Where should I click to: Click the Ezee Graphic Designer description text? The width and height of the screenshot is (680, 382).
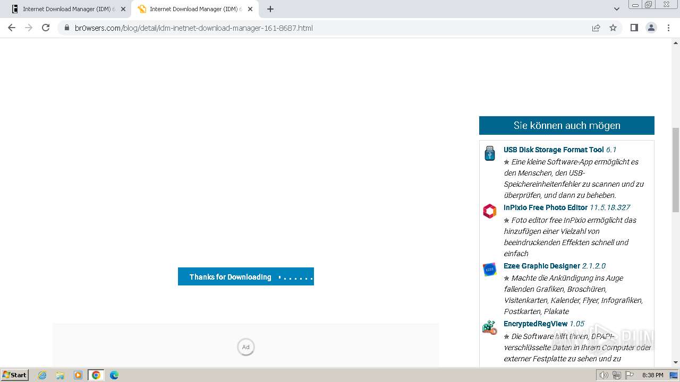click(x=573, y=294)
